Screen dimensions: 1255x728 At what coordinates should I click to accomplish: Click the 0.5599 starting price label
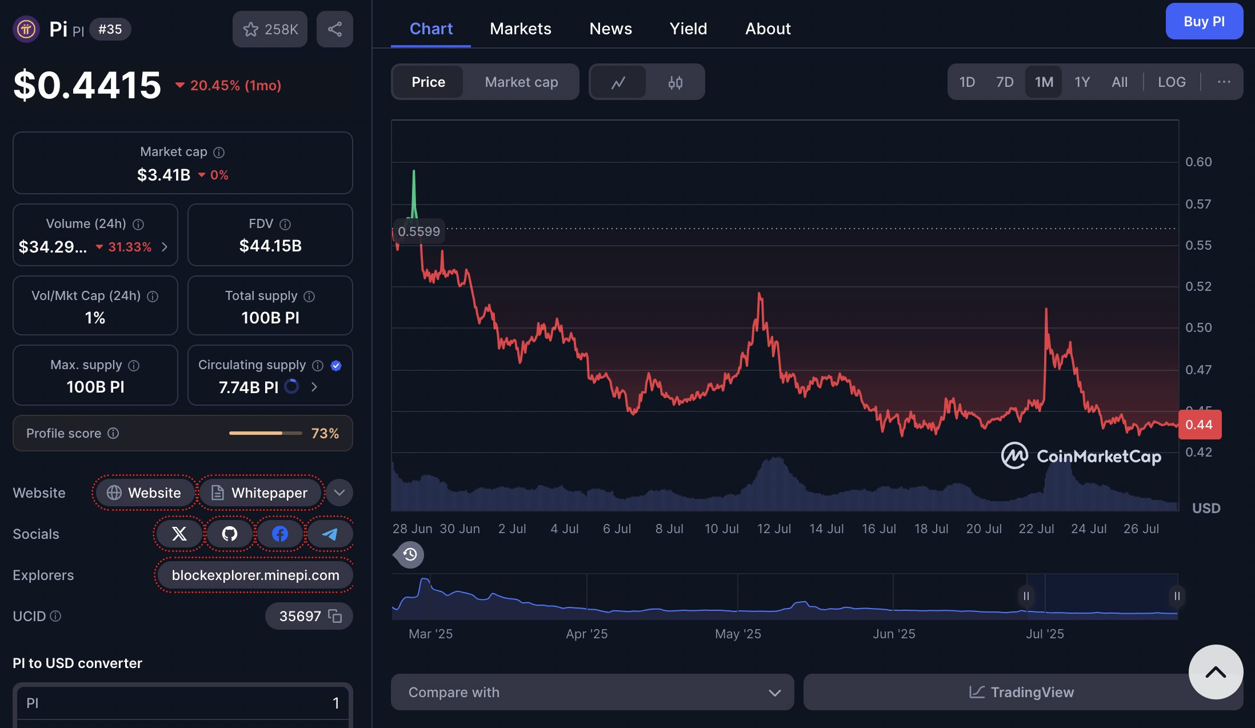(x=418, y=231)
